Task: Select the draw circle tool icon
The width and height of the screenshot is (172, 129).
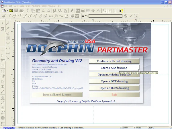Action: (x=14, y=16)
